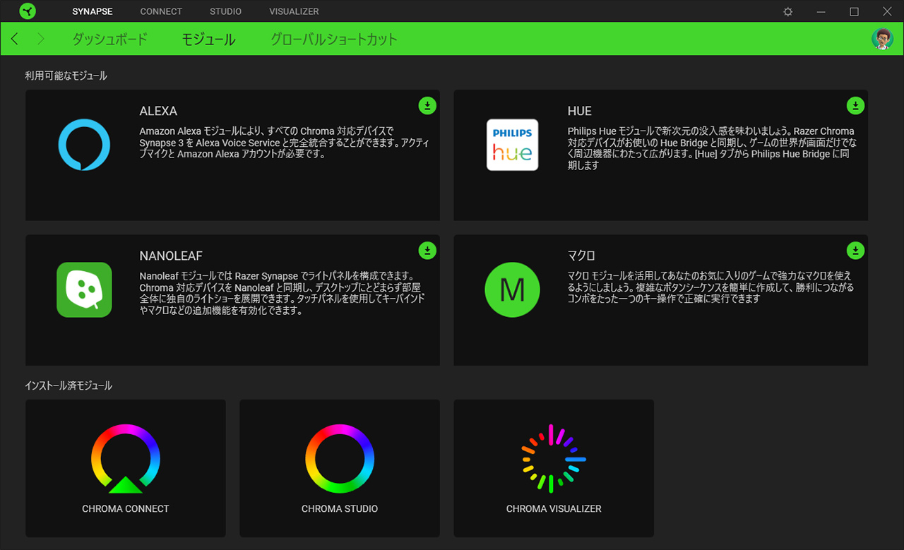Close the Synapse window
This screenshot has width=904, height=550.
887,11
